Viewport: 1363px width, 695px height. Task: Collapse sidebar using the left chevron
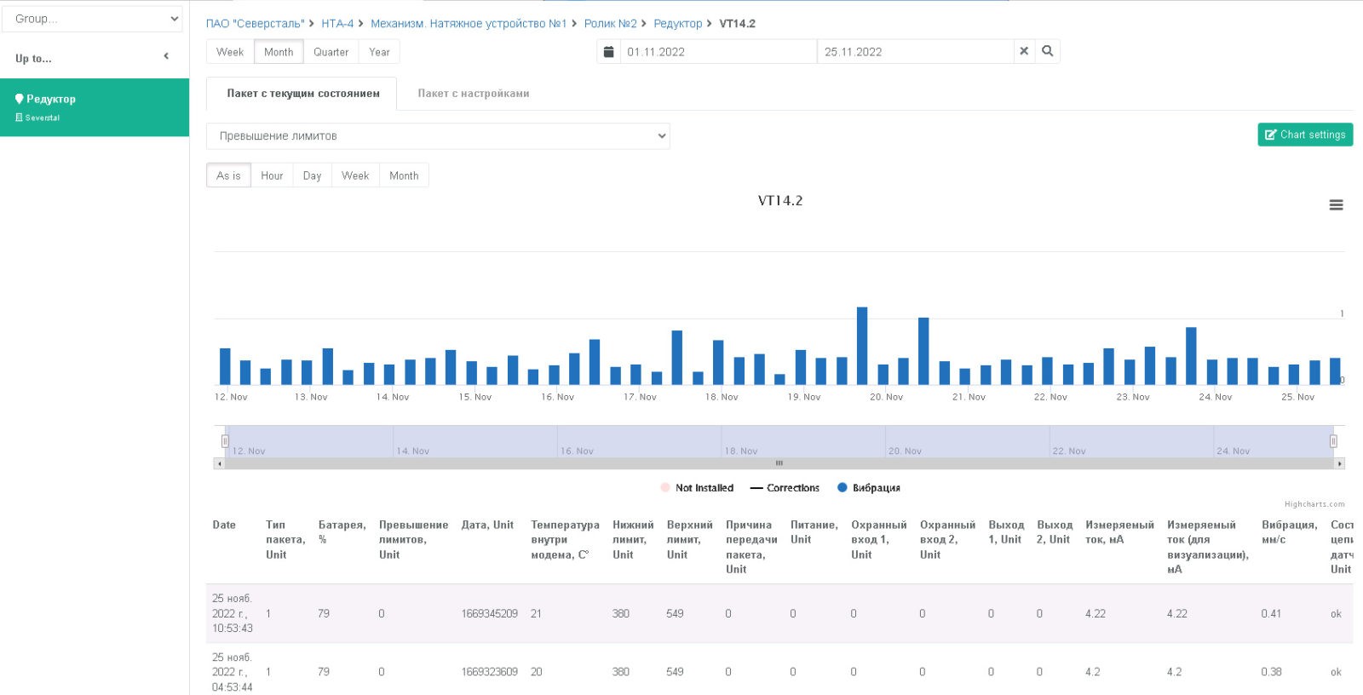tap(166, 56)
